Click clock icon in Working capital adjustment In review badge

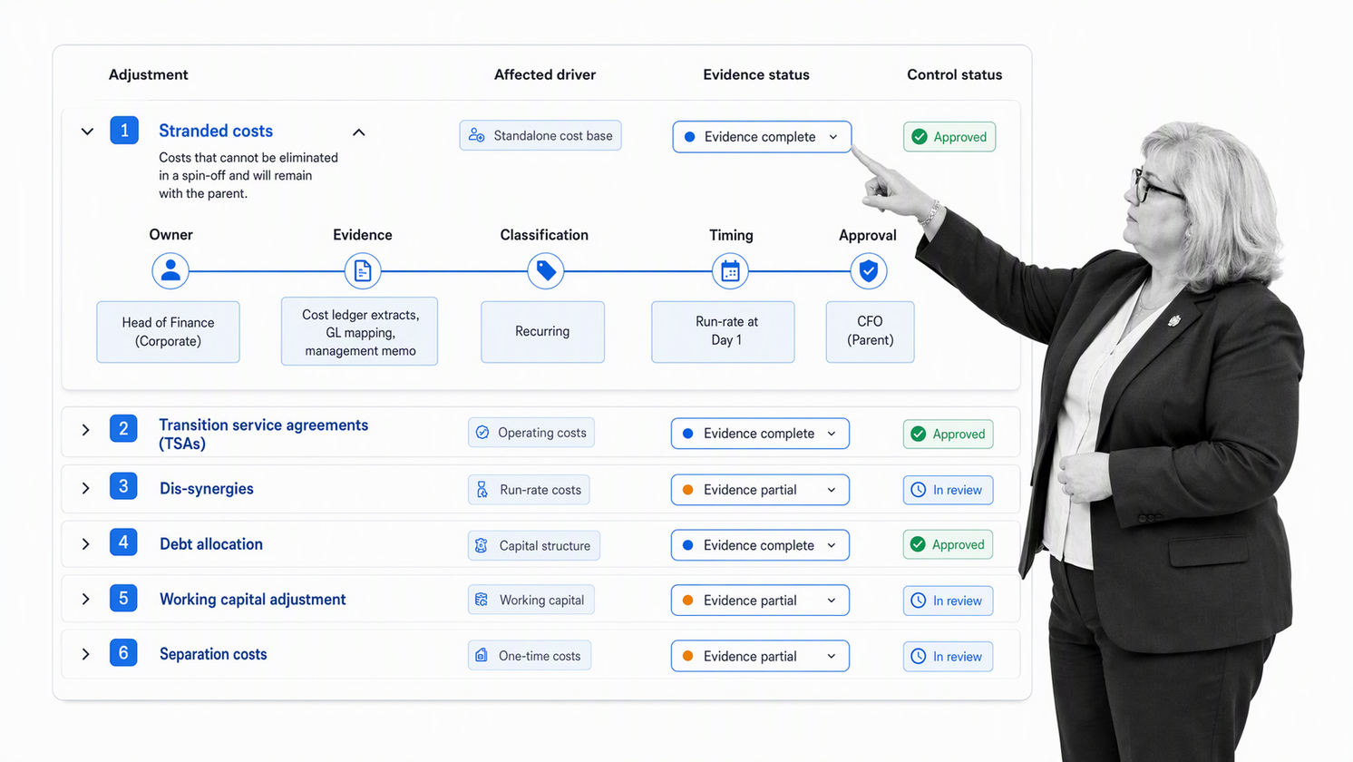[919, 601]
